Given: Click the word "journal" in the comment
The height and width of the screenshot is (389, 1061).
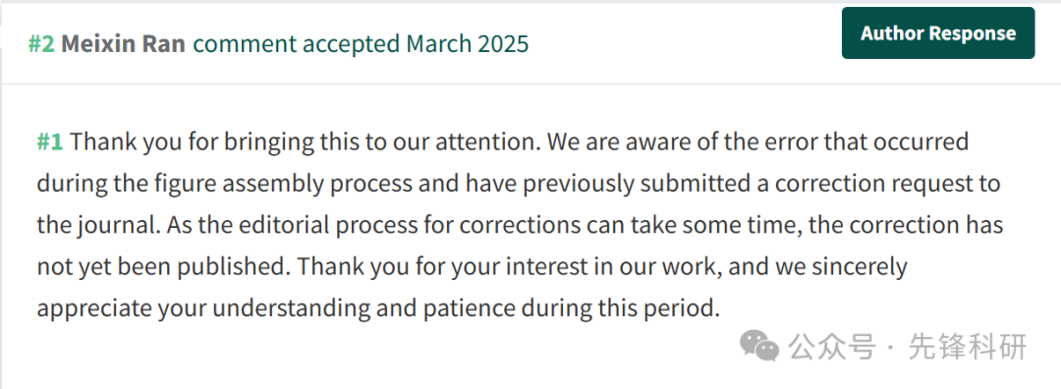Looking at the screenshot, I should tap(112, 226).
